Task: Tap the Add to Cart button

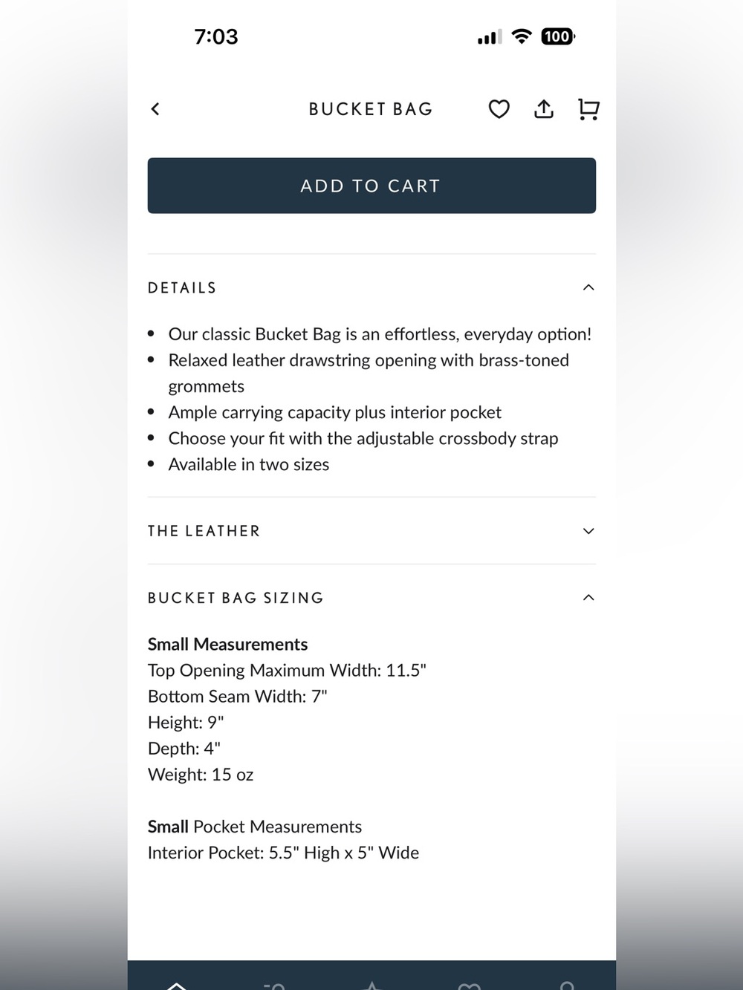Action: point(371,186)
